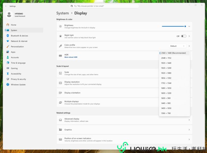This screenshot has height=153, width=207.
Task: Open Color profile details chevron
Action: click(x=189, y=46)
